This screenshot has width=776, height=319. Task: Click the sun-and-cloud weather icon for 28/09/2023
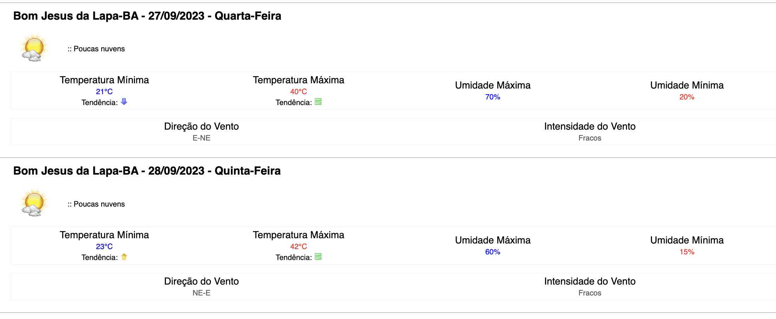[34, 203]
